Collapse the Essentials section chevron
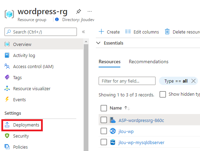The height and width of the screenshot is (151, 200). pos(98,43)
